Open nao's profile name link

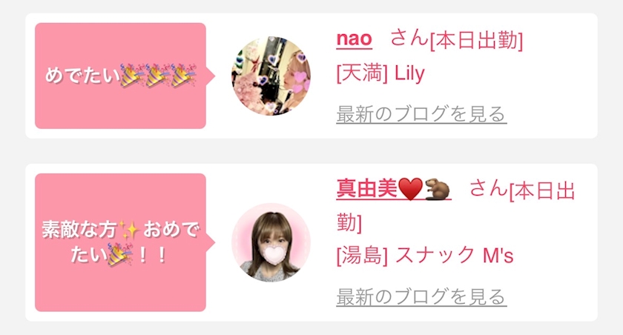pos(354,39)
